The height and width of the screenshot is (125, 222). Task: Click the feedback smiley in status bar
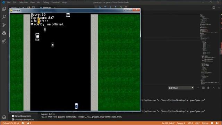click(x=212, y=123)
